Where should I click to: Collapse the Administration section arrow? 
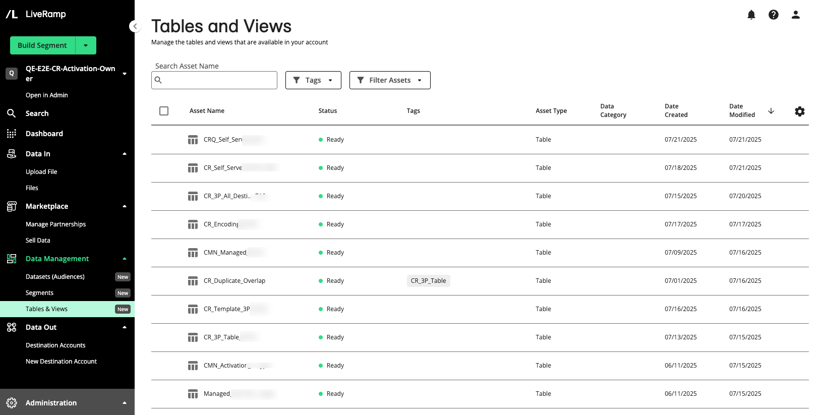point(125,403)
